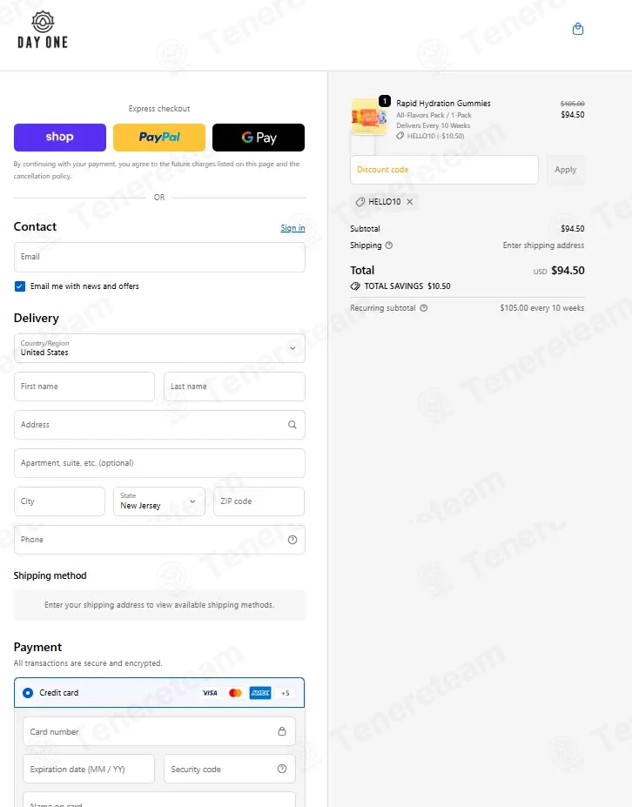The width and height of the screenshot is (632, 807).
Task: Open the Country/Region dropdown
Action: point(159,348)
